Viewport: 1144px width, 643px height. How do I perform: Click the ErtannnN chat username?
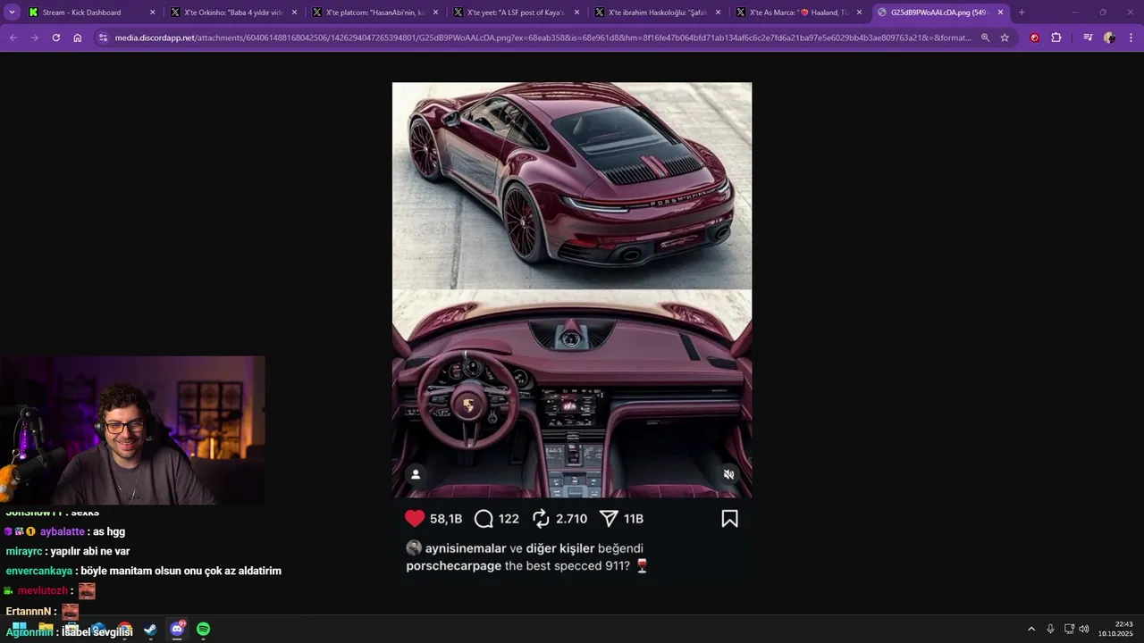[x=28, y=611]
